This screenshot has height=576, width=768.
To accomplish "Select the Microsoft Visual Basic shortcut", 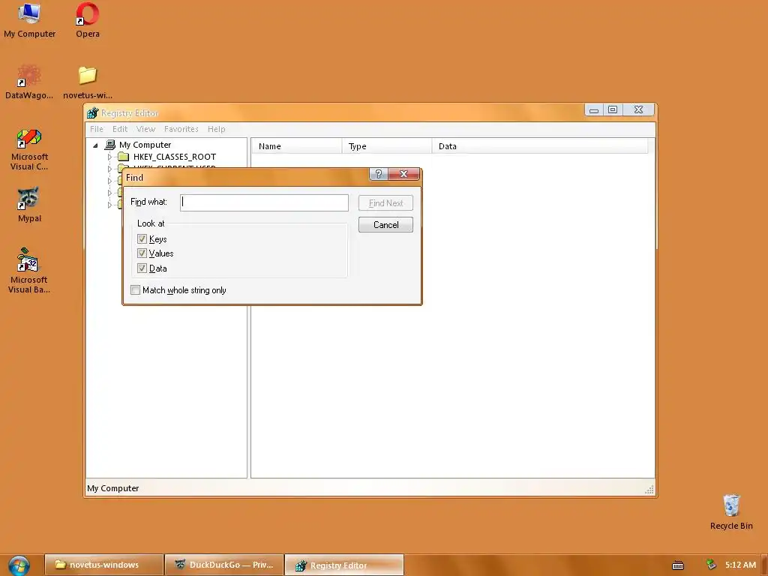I will pyautogui.click(x=29, y=270).
